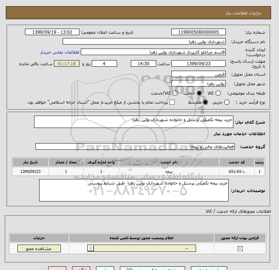
Task: Click the ایجاد کننده درخواست field
Action: click(x=153, y=52)
